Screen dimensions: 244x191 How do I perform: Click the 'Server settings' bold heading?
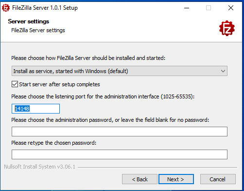pos(29,21)
